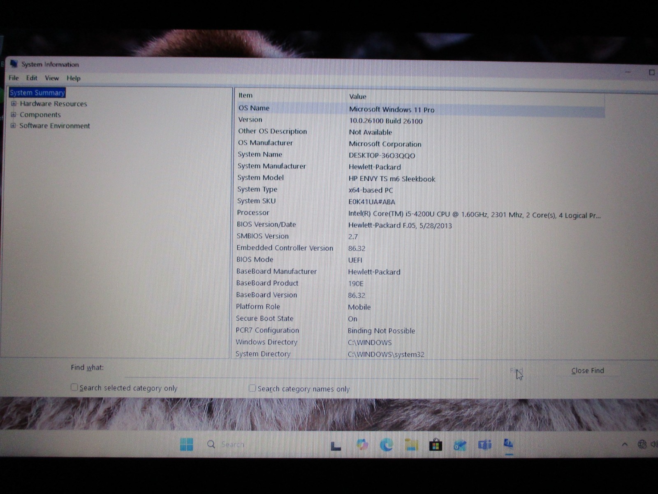Open network status in system tray

pyautogui.click(x=642, y=444)
